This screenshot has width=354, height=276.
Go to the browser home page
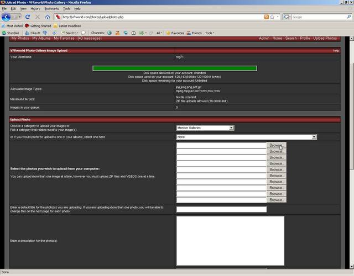tap(48, 17)
